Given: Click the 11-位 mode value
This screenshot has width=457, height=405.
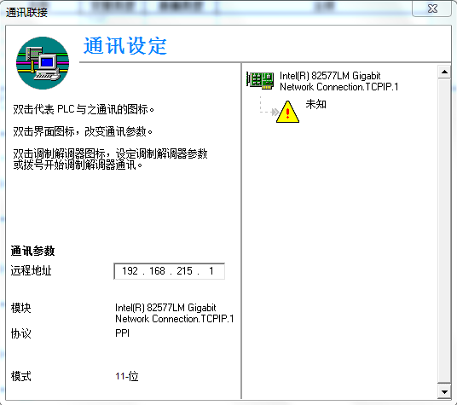Looking at the screenshot, I should tap(127, 376).
